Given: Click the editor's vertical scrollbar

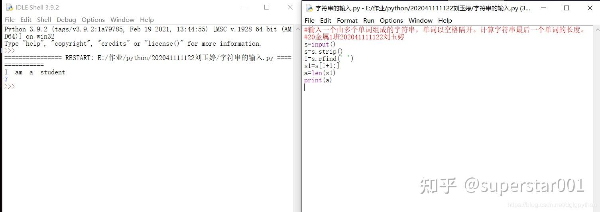Looking at the screenshot, I should 596,119.
